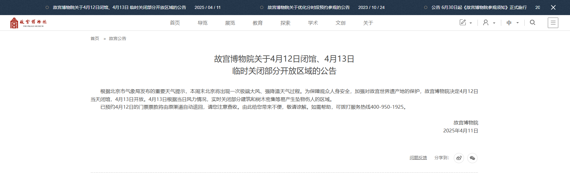Click the date 2023 / 10 / 24

pos(371,7)
